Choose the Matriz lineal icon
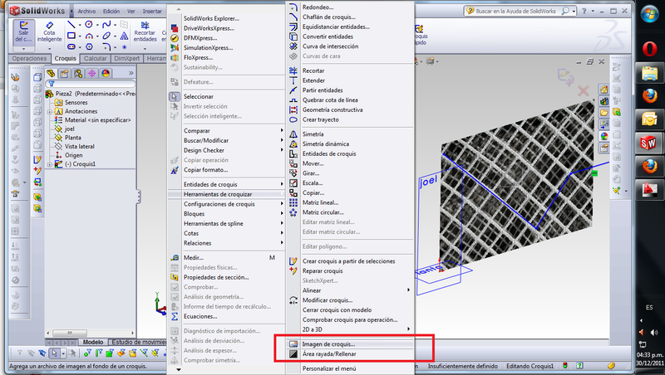This screenshot has height=375, width=665. tap(293, 202)
